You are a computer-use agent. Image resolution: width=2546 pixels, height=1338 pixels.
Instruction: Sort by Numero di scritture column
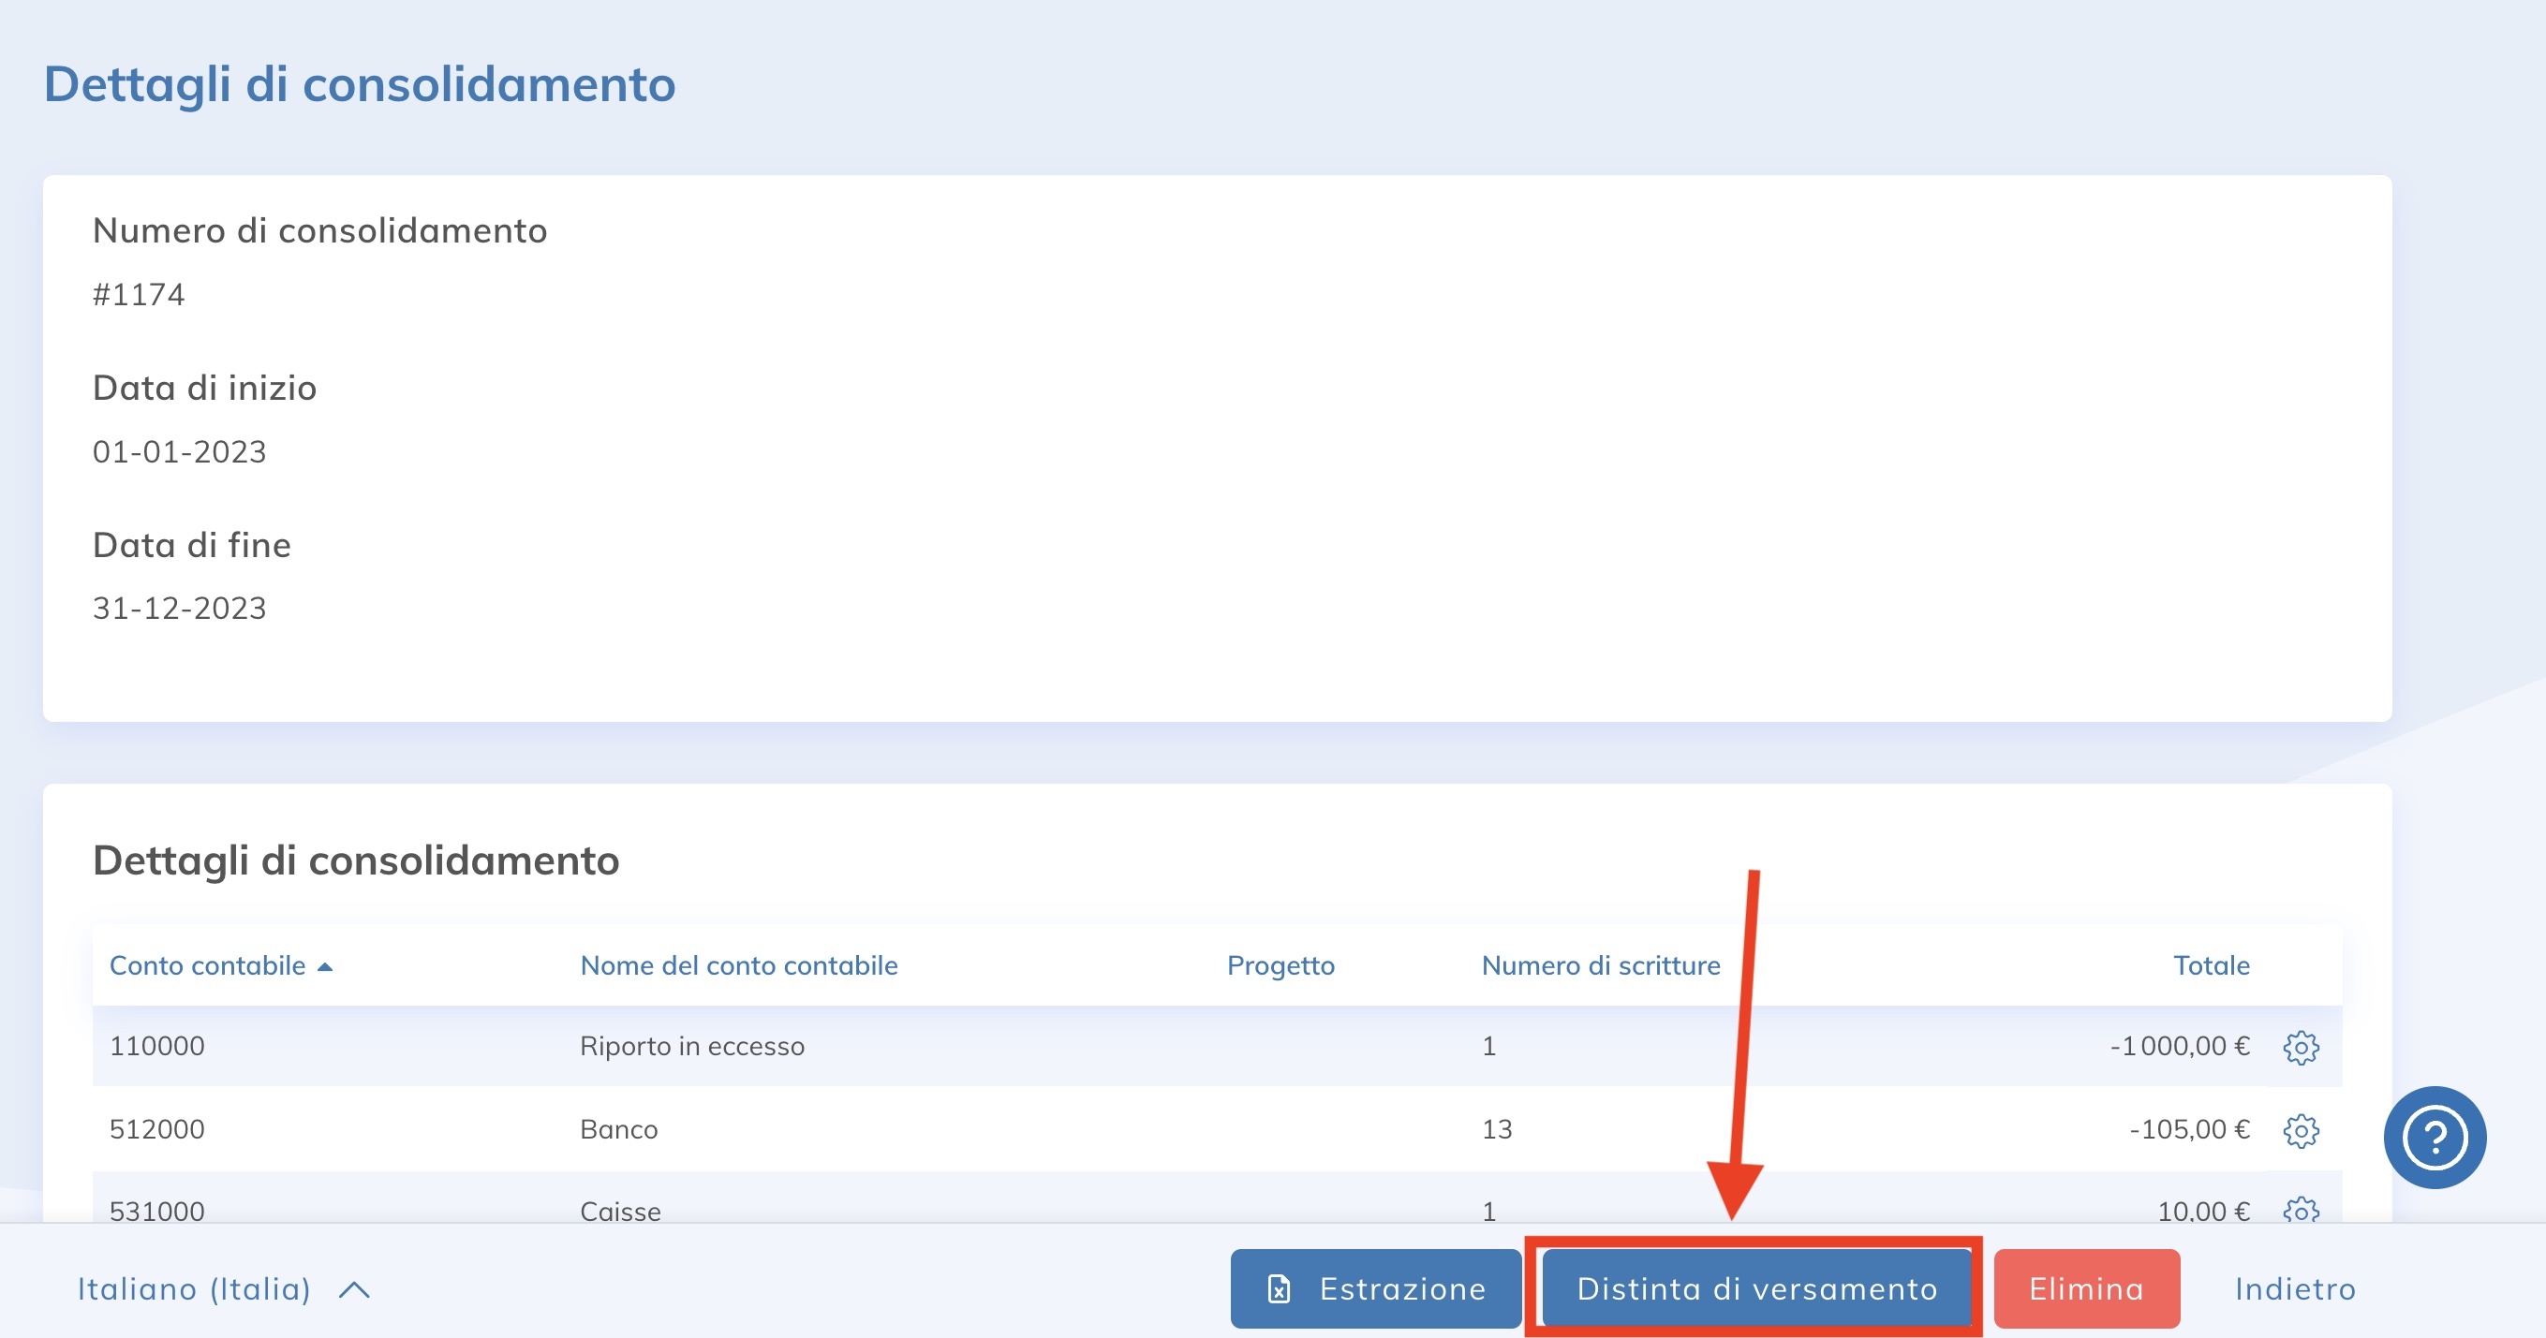coord(1599,965)
